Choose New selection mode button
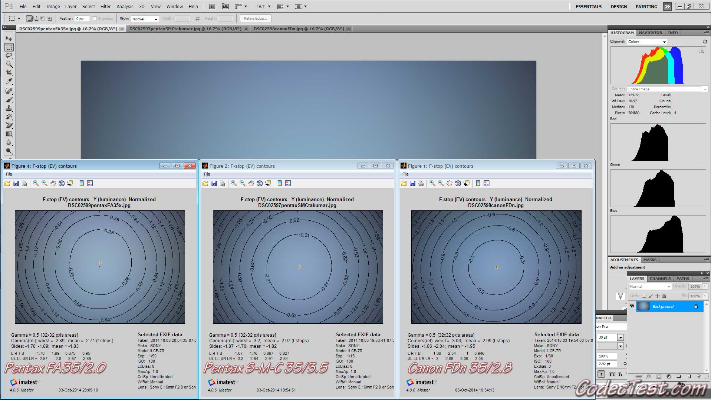Screen dimensions: 711x400 [29, 18]
